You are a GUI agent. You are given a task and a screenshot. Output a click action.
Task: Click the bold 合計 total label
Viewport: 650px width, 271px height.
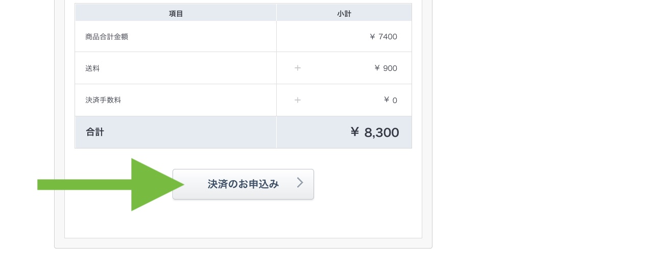94,132
